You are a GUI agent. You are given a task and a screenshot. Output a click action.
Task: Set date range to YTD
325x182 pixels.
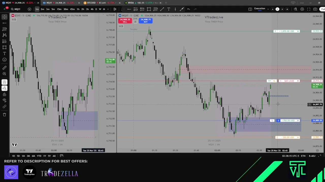pos(39,156)
